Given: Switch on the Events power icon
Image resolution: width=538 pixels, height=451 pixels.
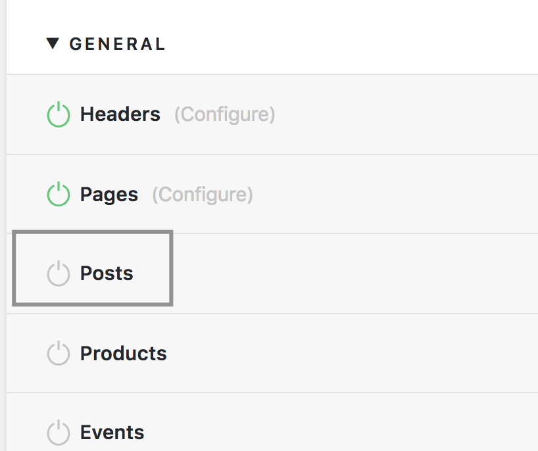Looking at the screenshot, I should tap(59, 433).
